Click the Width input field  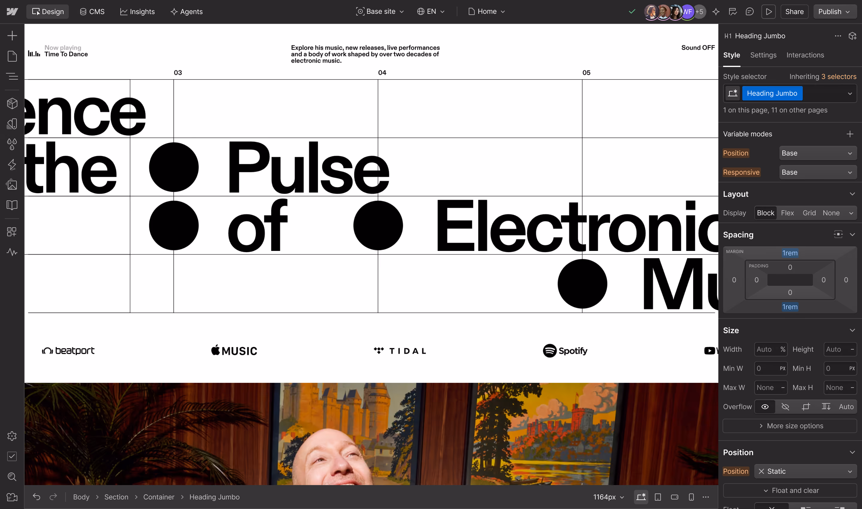point(771,350)
